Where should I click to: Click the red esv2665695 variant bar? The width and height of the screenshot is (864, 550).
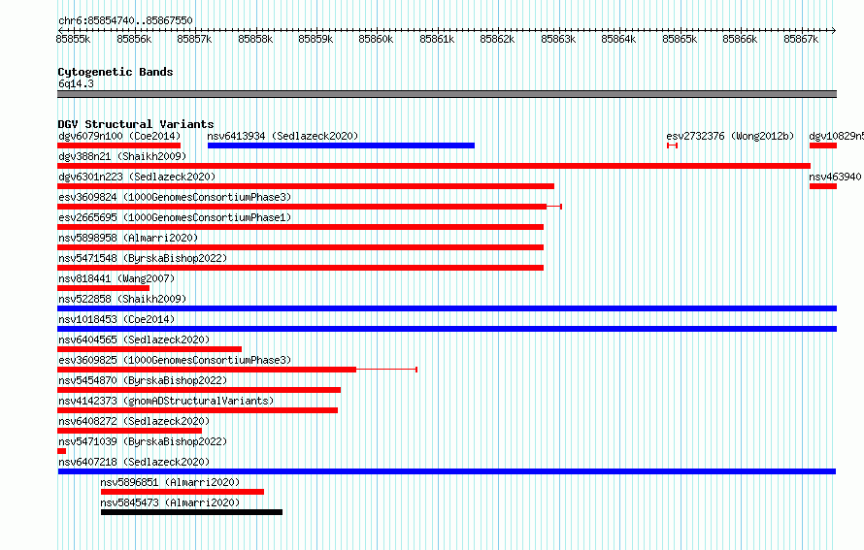(x=300, y=227)
